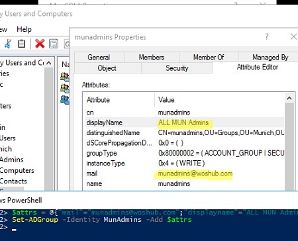This screenshot has height=241, width=298.
Task: Click the attribute list scroll up arrow
Action: pyautogui.click(x=289, y=98)
